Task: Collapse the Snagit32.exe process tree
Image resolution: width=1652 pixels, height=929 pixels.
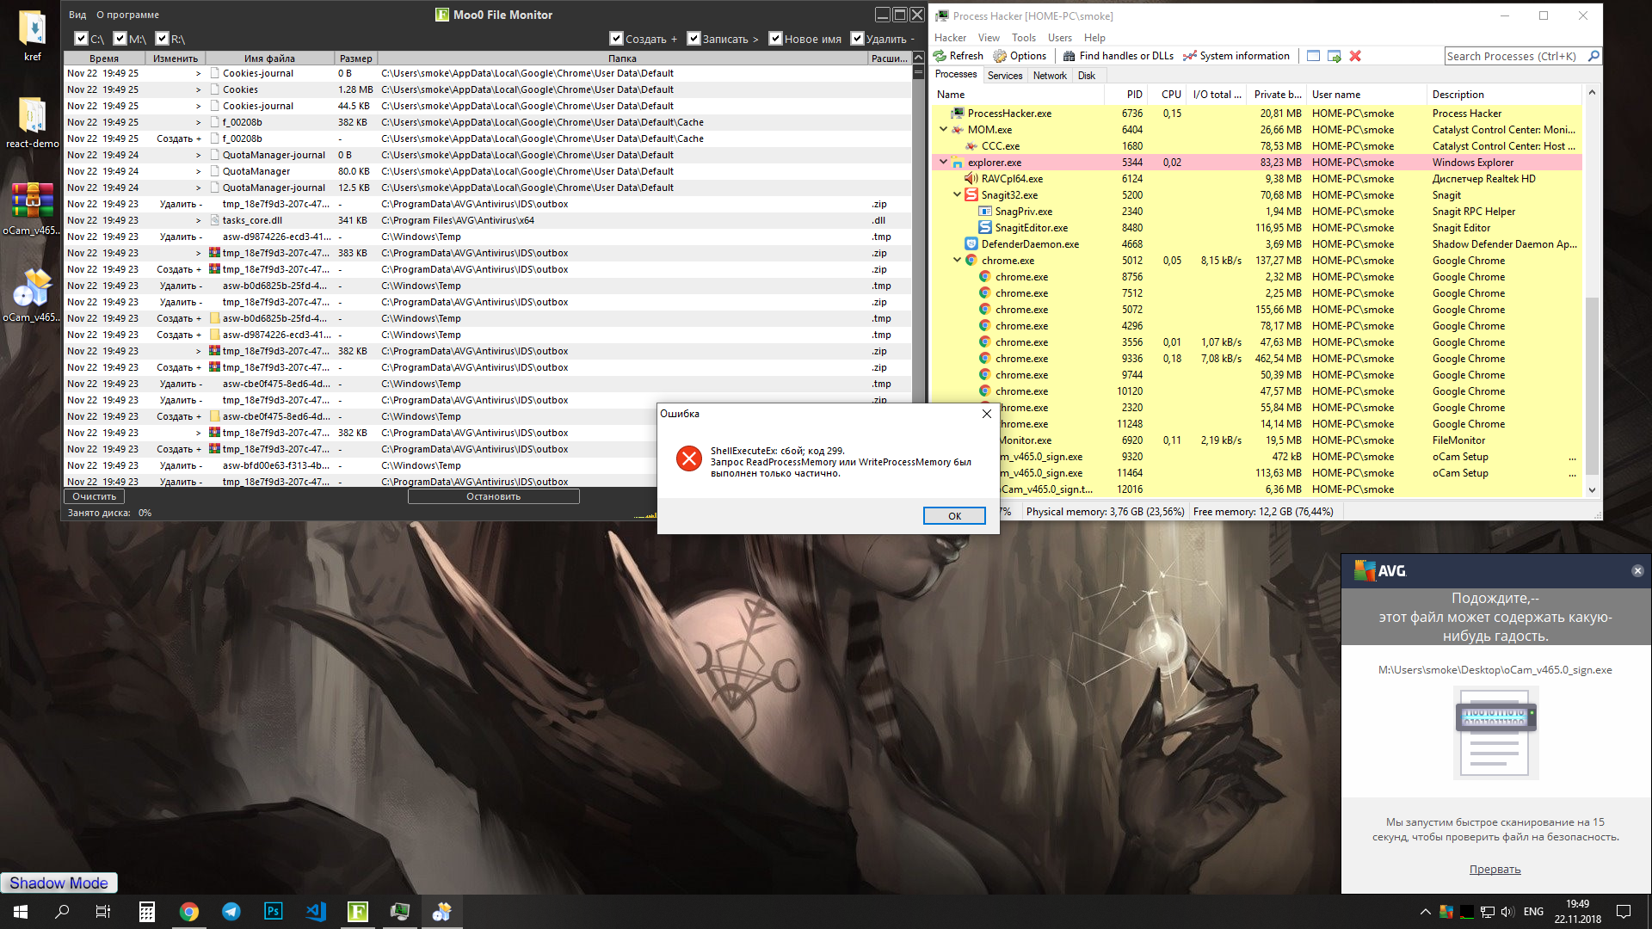Action: (957, 194)
